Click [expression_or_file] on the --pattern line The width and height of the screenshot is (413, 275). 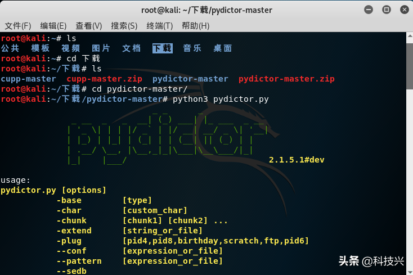coord(173,261)
